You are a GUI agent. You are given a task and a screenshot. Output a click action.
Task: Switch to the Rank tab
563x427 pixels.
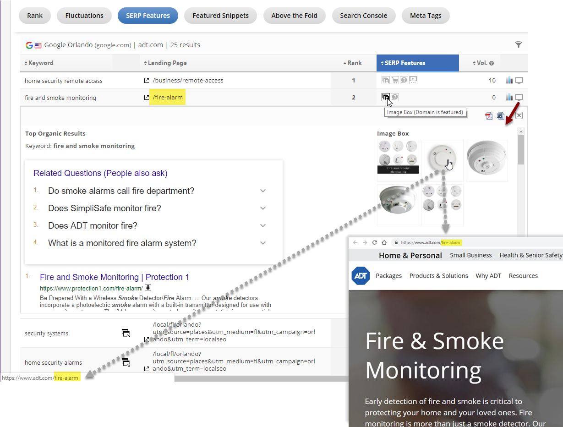pos(35,16)
